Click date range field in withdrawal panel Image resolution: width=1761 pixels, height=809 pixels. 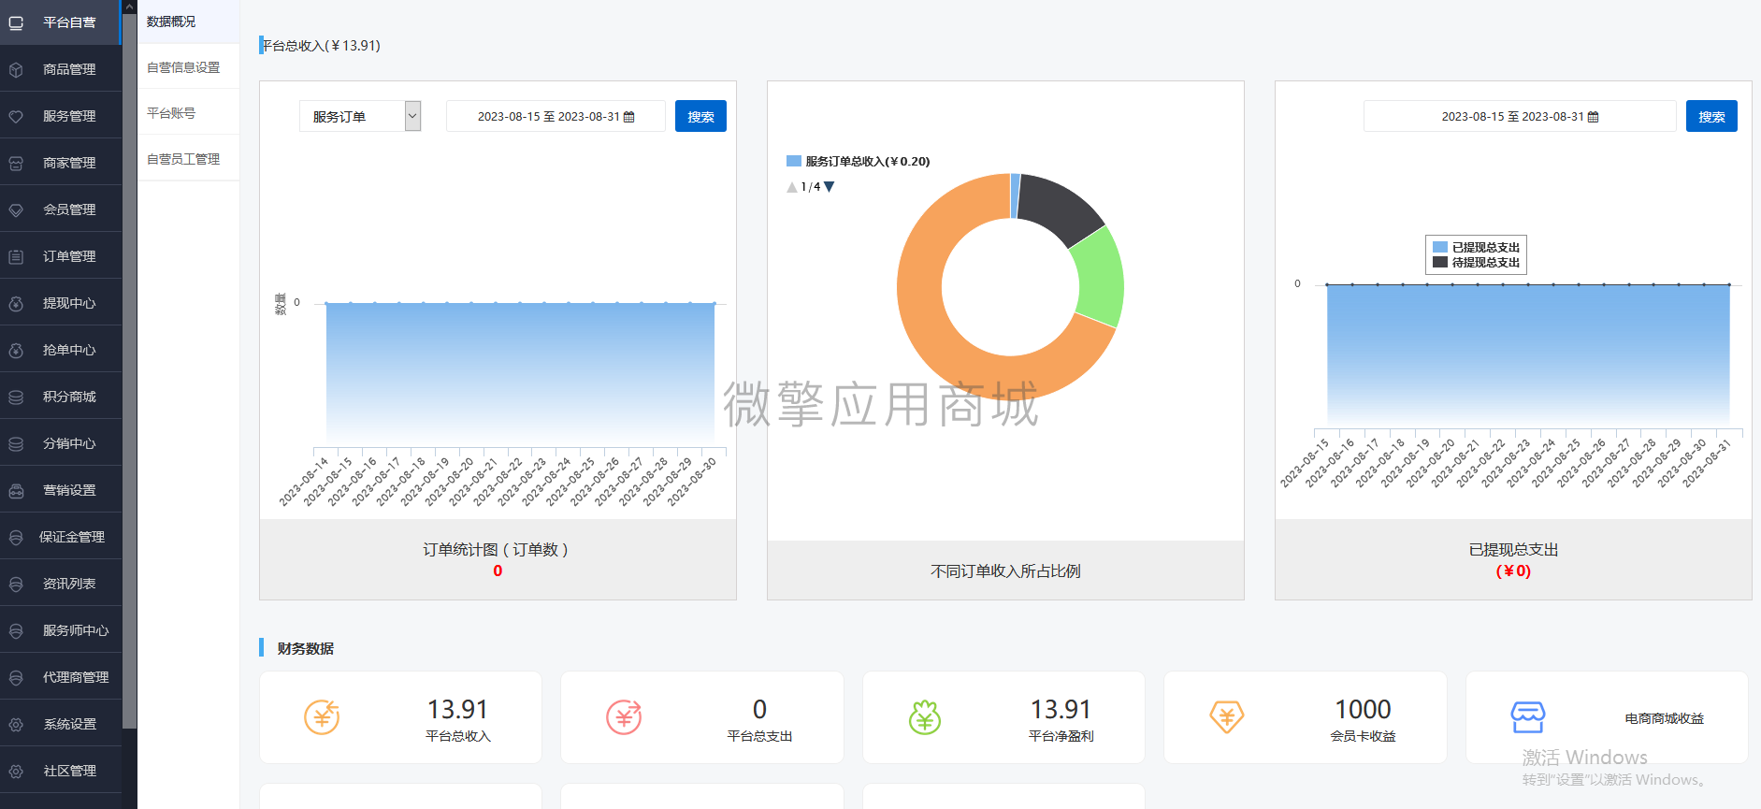1520,116
